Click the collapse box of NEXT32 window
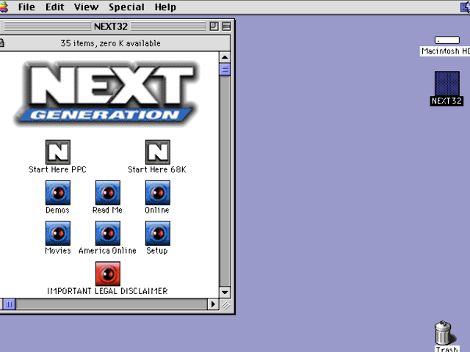Viewport: 470px width, 352px height. [x=227, y=26]
